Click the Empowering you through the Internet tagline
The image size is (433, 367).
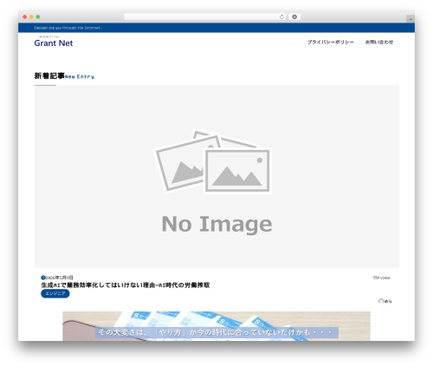(x=68, y=28)
